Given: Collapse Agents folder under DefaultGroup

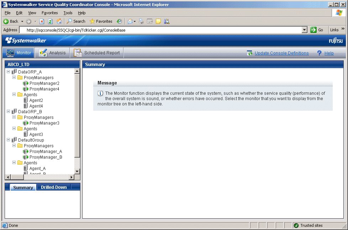Looking at the screenshot, I should (x=14, y=163).
